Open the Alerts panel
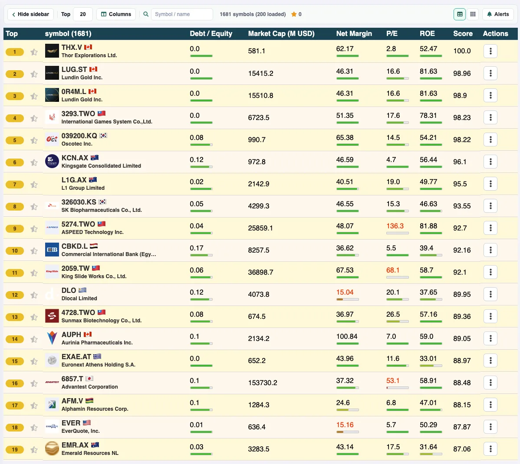 click(x=498, y=14)
